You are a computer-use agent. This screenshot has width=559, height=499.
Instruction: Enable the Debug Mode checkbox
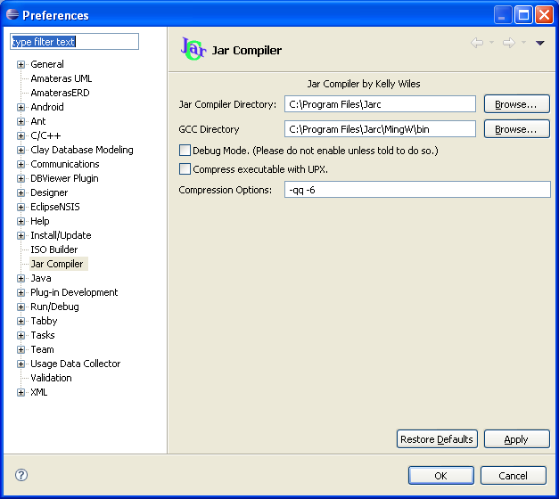click(x=185, y=151)
